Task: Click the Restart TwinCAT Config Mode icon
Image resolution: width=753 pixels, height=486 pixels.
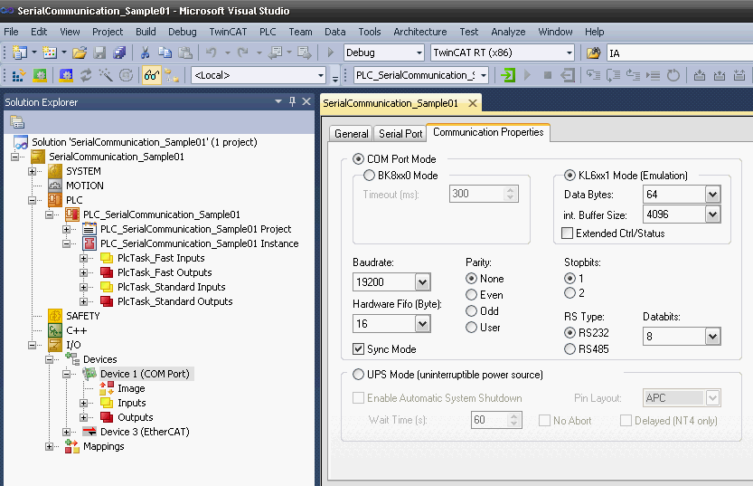Action: pyautogui.click(x=66, y=75)
